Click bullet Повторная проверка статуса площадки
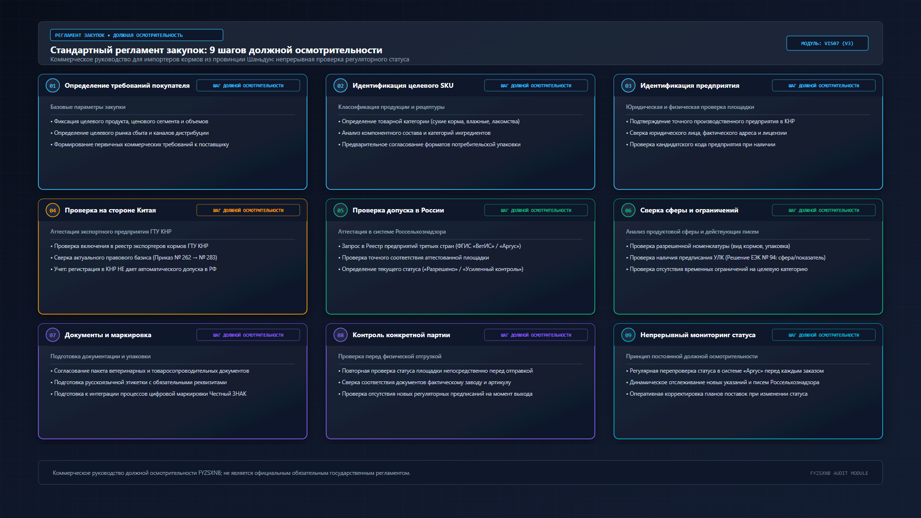Screen dimensions: 921x518 tap(436, 371)
